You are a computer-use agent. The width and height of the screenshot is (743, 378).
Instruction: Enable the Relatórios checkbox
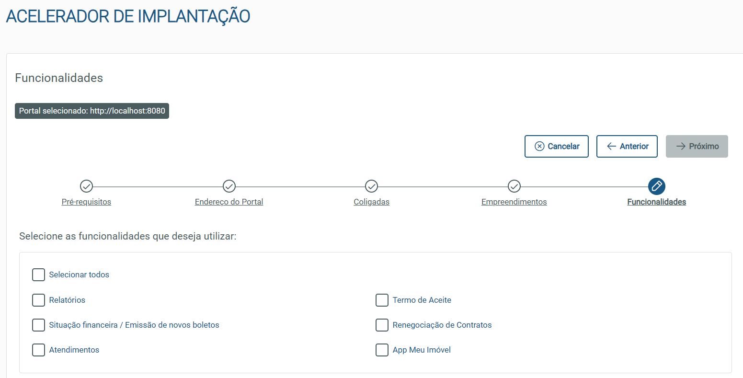coord(38,300)
